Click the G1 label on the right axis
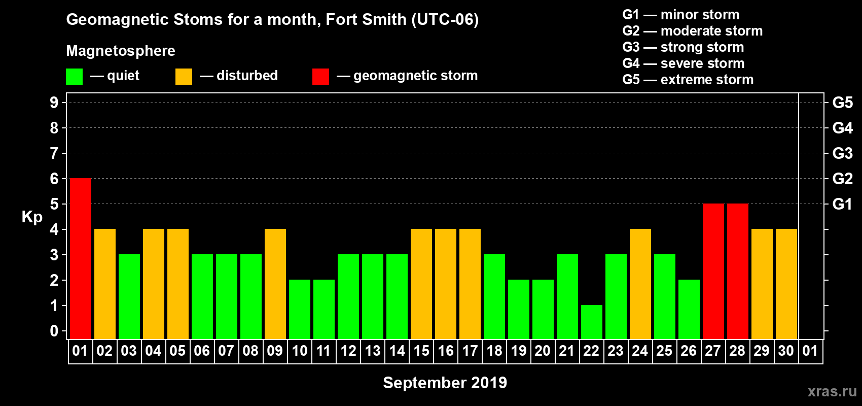 (843, 204)
